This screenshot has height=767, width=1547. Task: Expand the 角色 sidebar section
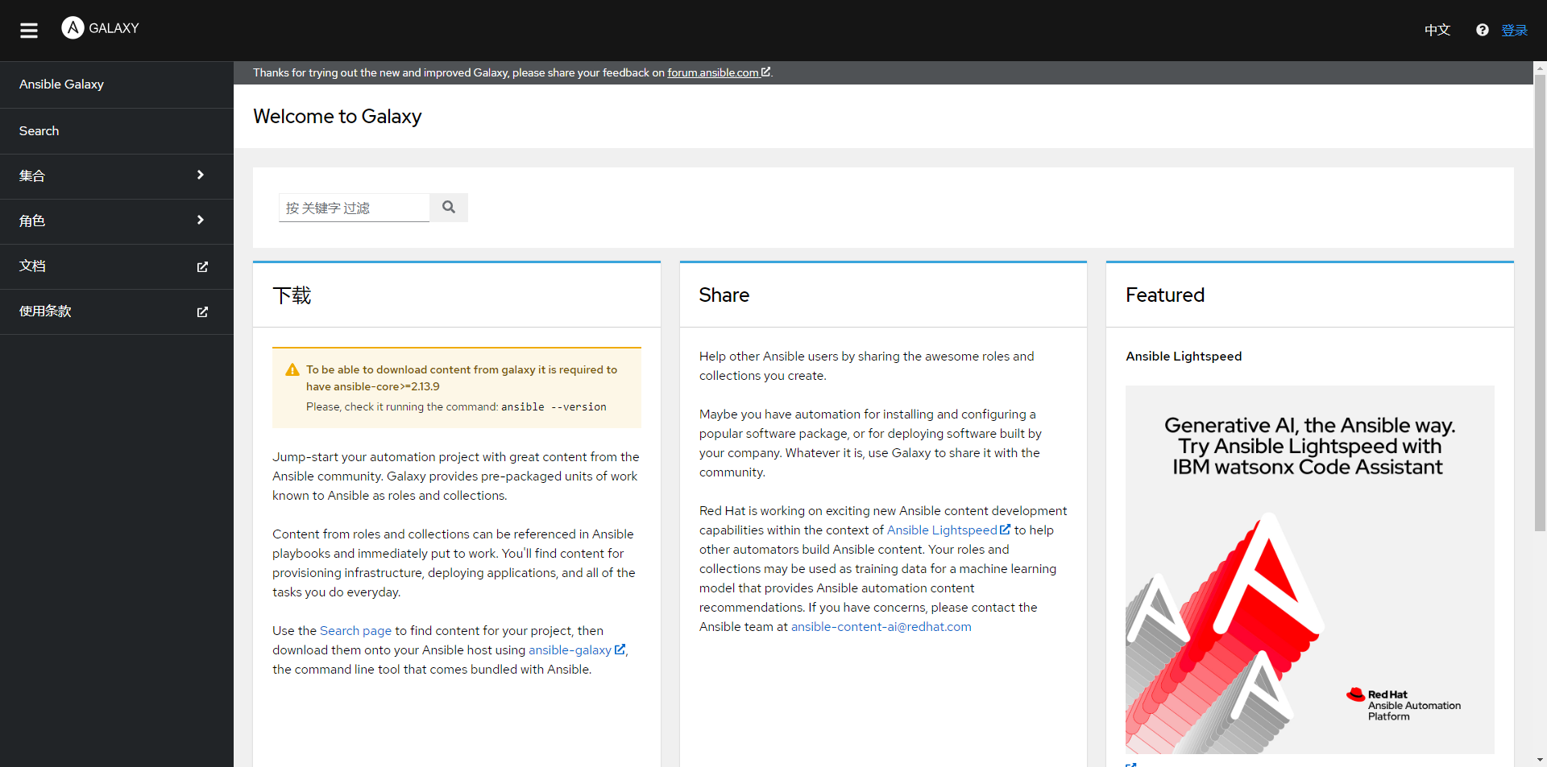point(201,221)
